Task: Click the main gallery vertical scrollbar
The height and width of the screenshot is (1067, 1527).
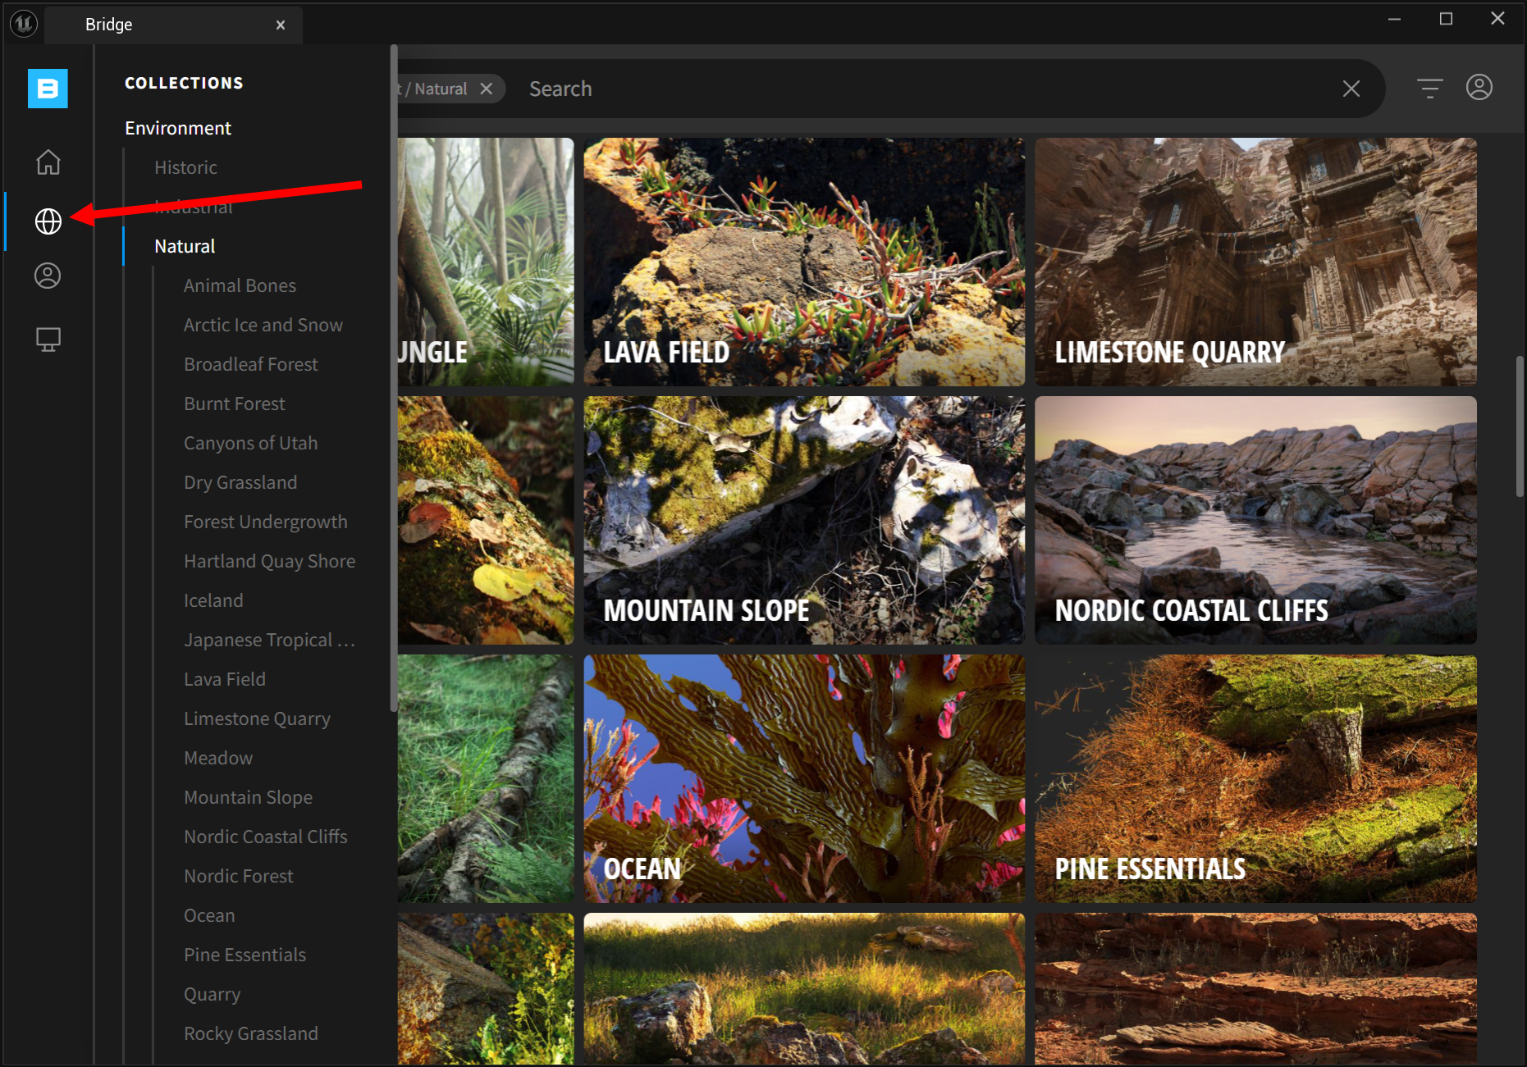Action: [1520, 426]
